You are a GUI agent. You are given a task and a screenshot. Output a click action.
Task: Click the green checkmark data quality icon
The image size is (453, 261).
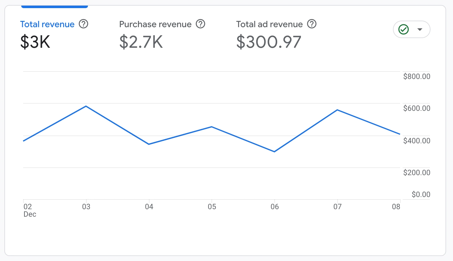tap(404, 30)
